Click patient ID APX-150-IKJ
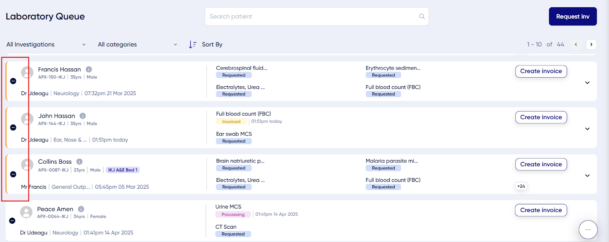609x242 pixels. click(x=51, y=77)
